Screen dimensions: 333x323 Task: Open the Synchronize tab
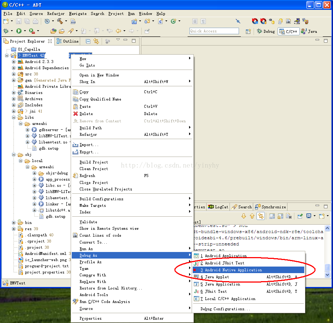pos(270,207)
